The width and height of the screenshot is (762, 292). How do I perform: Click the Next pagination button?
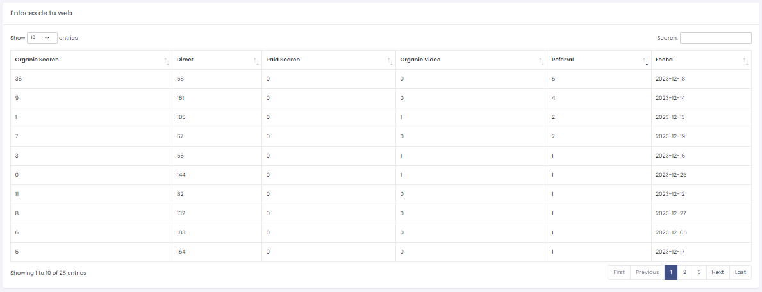tap(717, 272)
